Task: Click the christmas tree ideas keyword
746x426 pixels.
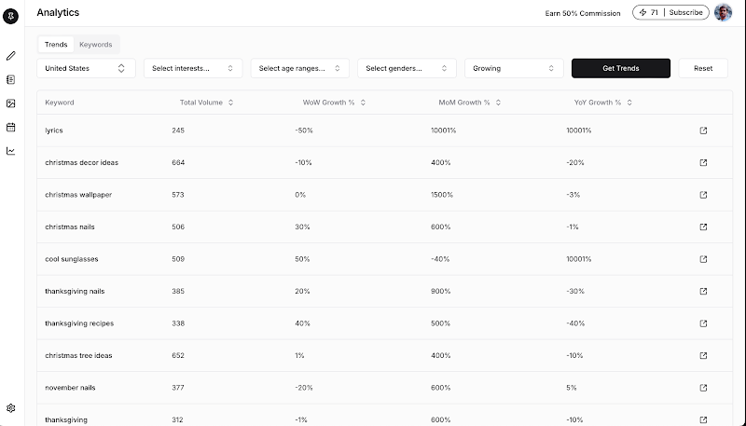Action: 78,356
